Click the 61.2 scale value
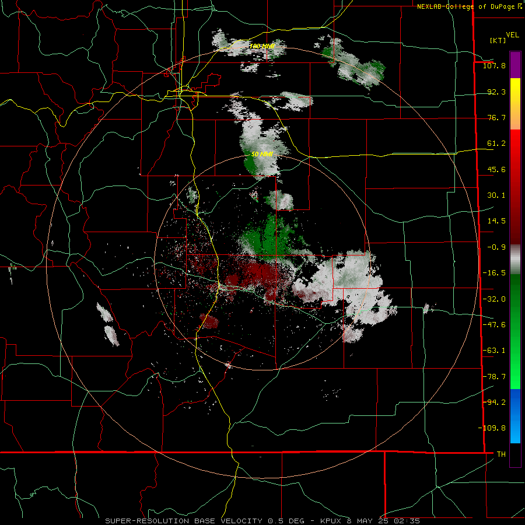 [x=496, y=143]
